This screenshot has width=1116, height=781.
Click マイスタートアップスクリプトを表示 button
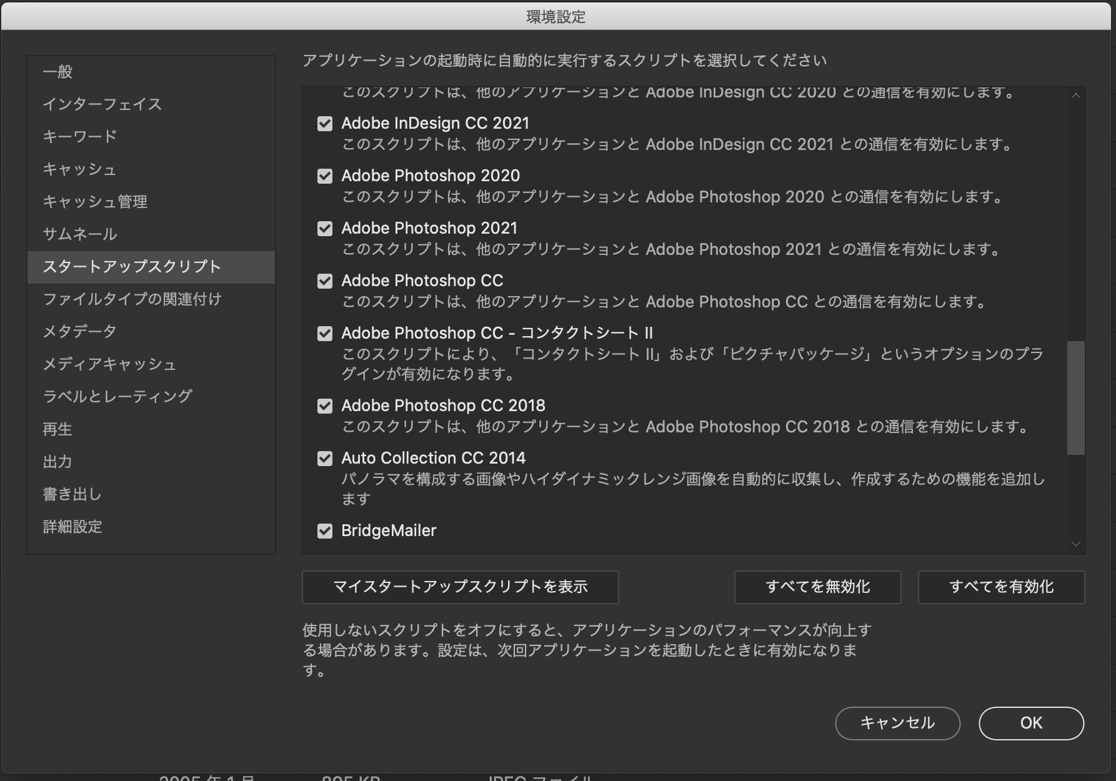(x=461, y=587)
